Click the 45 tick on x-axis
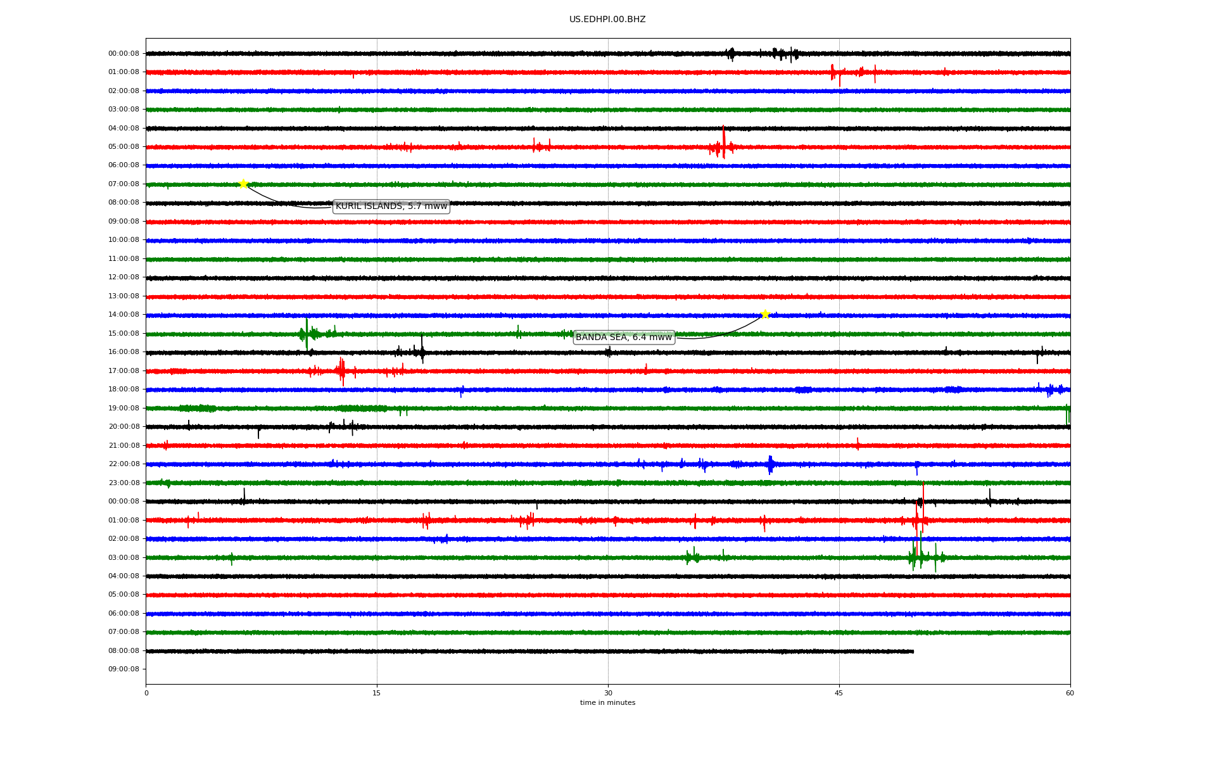The width and height of the screenshot is (1216, 760). pyautogui.click(x=839, y=693)
